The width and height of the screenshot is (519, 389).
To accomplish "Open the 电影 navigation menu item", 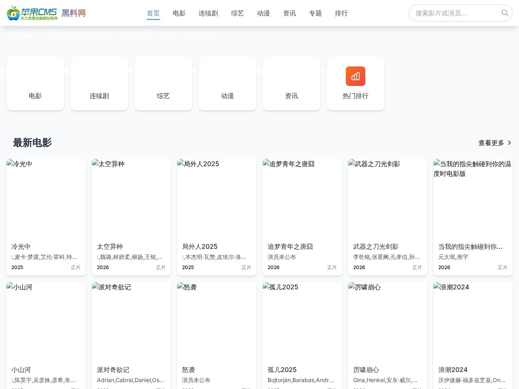I will [179, 13].
